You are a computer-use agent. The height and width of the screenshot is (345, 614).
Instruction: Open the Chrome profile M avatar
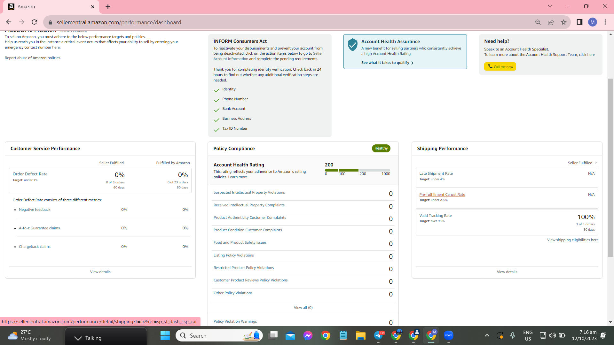coord(593,22)
